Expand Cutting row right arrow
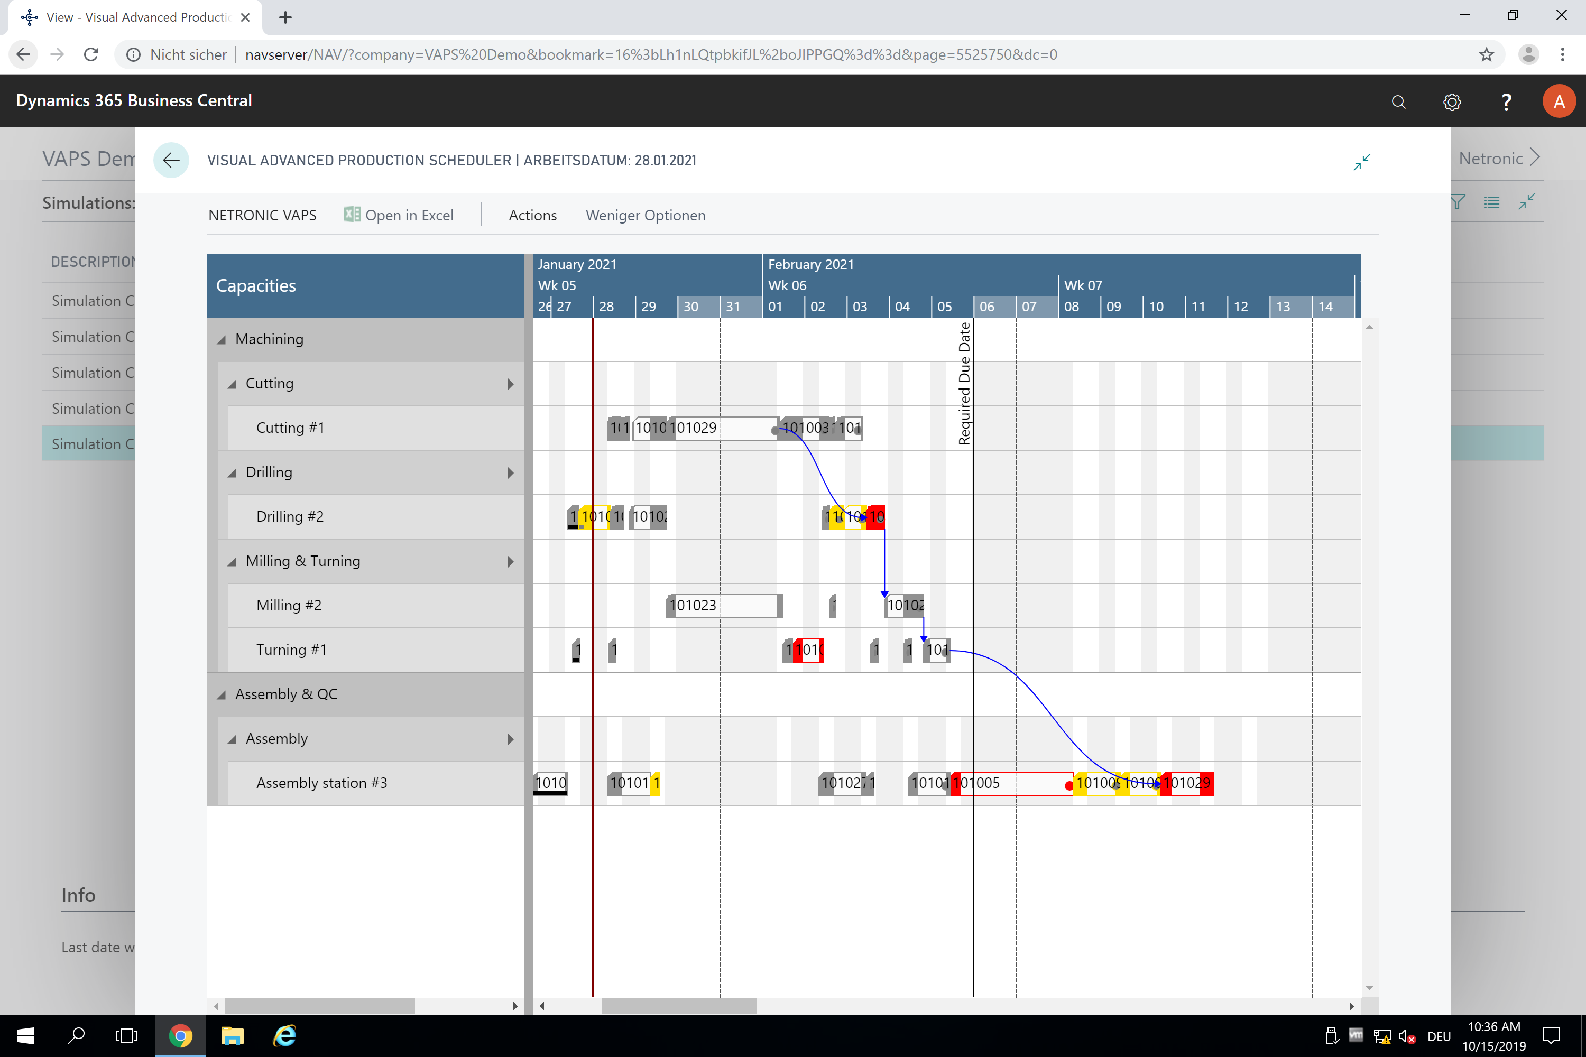1586x1057 pixels. pyautogui.click(x=511, y=384)
